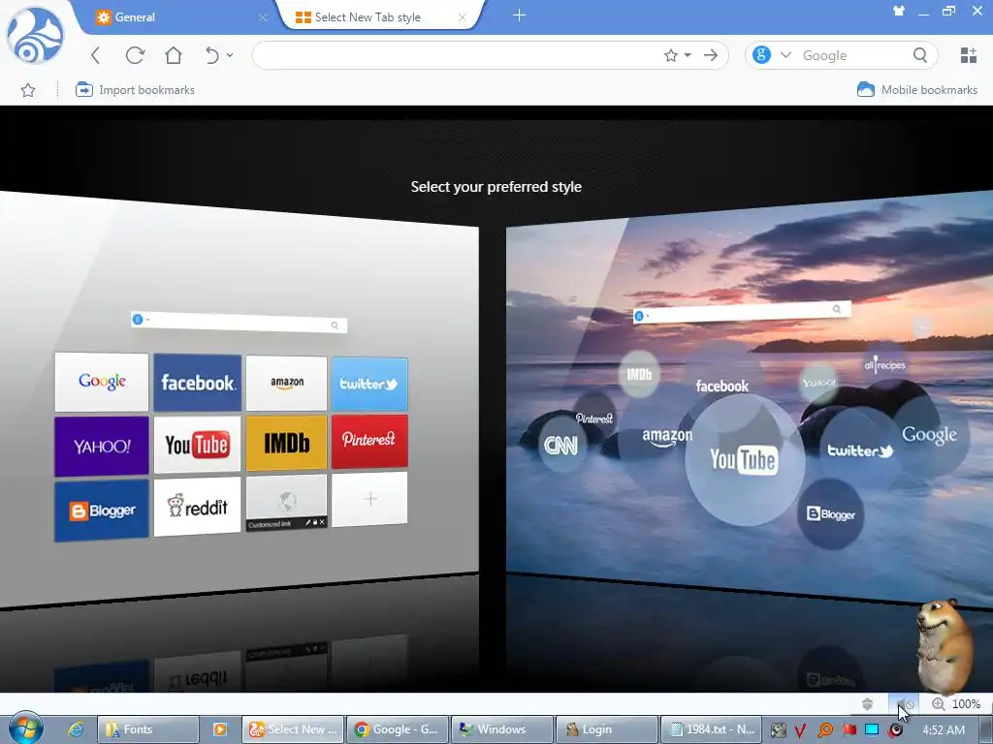Click the Blogger bubble
993x744 pixels.
coord(830,513)
